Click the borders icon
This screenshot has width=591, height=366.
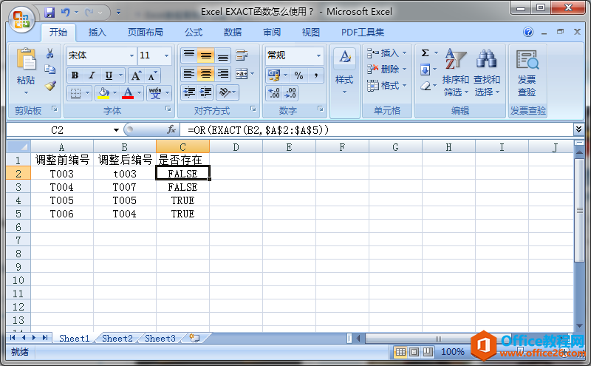(x=76, y=93)
